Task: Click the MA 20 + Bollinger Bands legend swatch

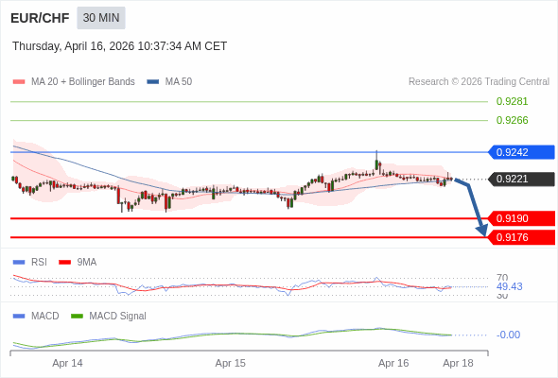Action: [19, 82]
